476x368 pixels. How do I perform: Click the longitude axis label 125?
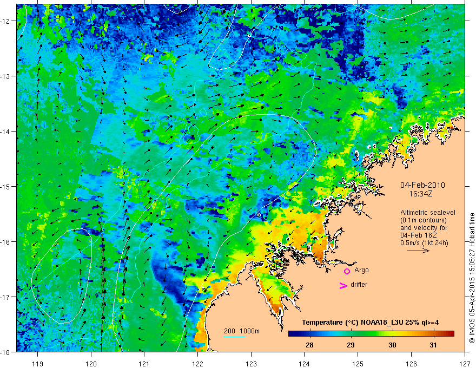(x=358, y=364)
